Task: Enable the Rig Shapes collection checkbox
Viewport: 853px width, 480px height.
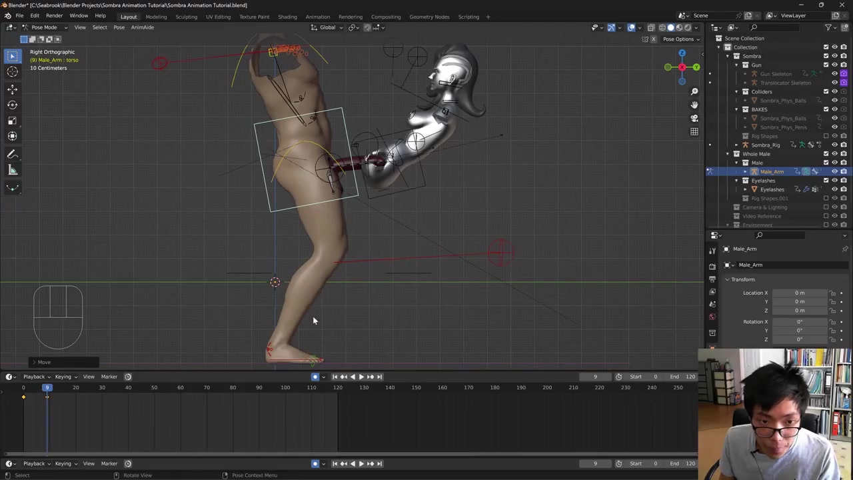Action: 826,136
